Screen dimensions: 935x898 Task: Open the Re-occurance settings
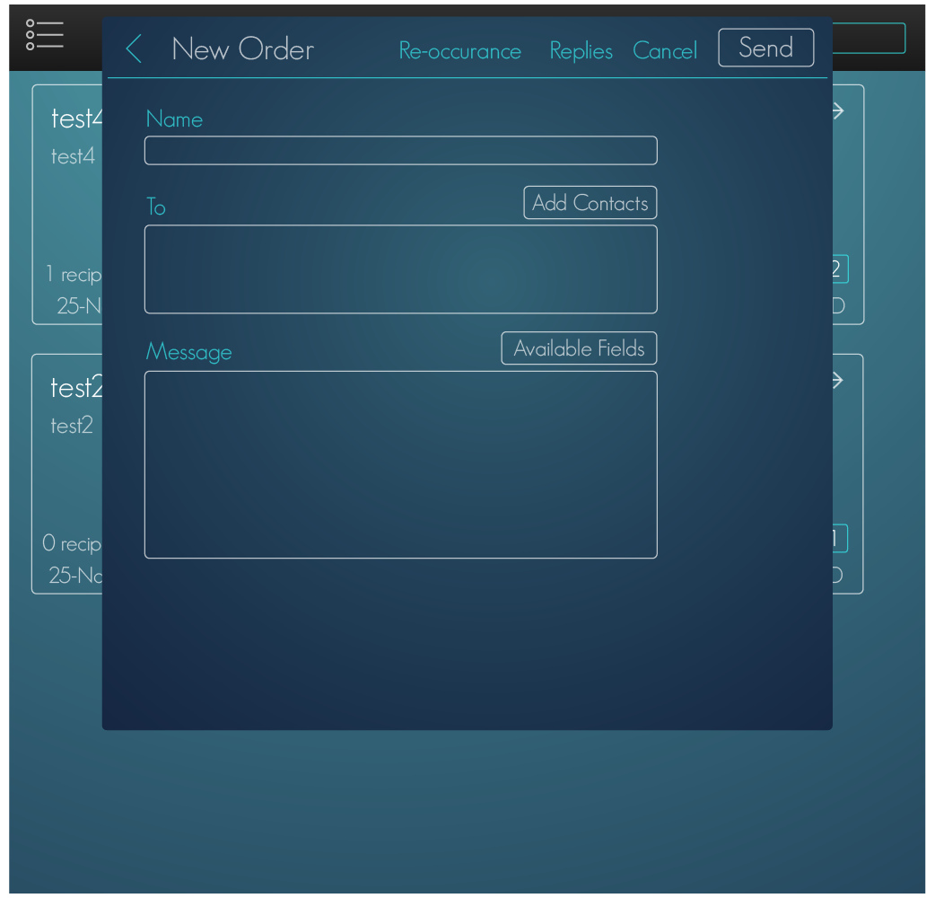(x=459, y=50)
